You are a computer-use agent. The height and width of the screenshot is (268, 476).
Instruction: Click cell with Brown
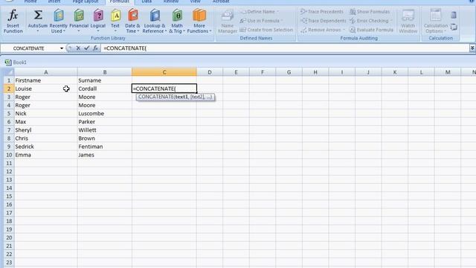point(105,138)
